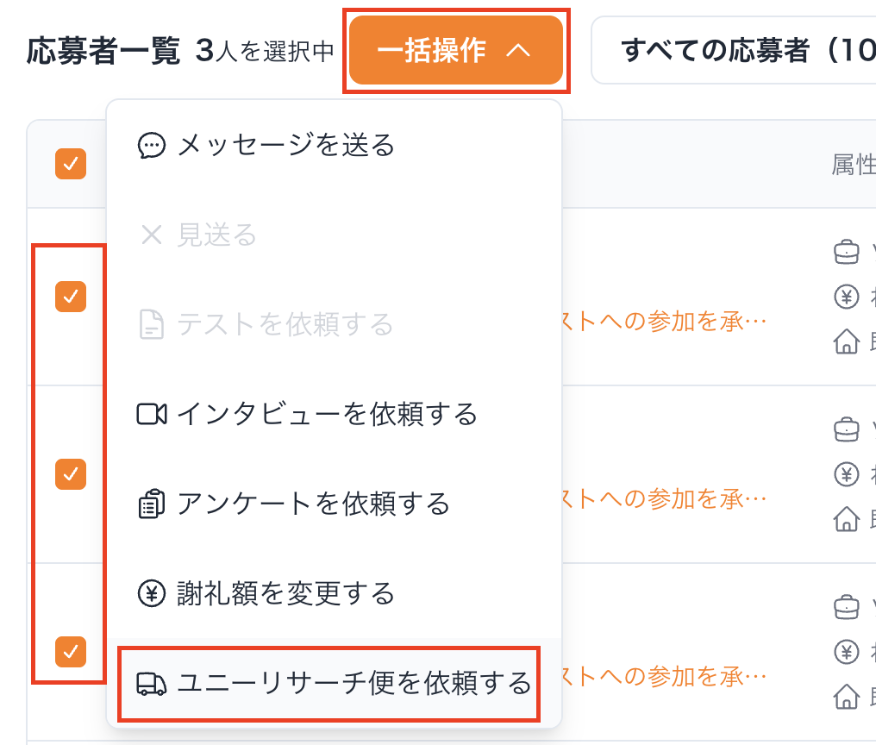Screen dimensions: 876x745
Task: Uncheck the second applicant's checkbox
Action: point(71,473)
